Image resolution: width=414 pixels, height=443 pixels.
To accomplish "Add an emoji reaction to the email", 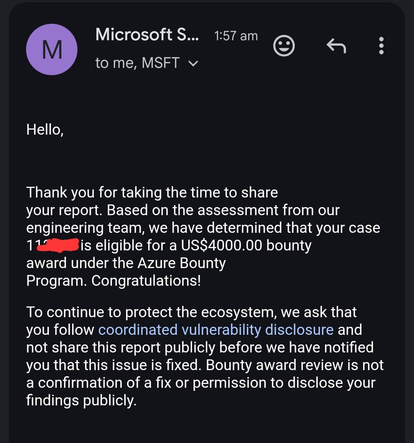I will tap(284, 46).
